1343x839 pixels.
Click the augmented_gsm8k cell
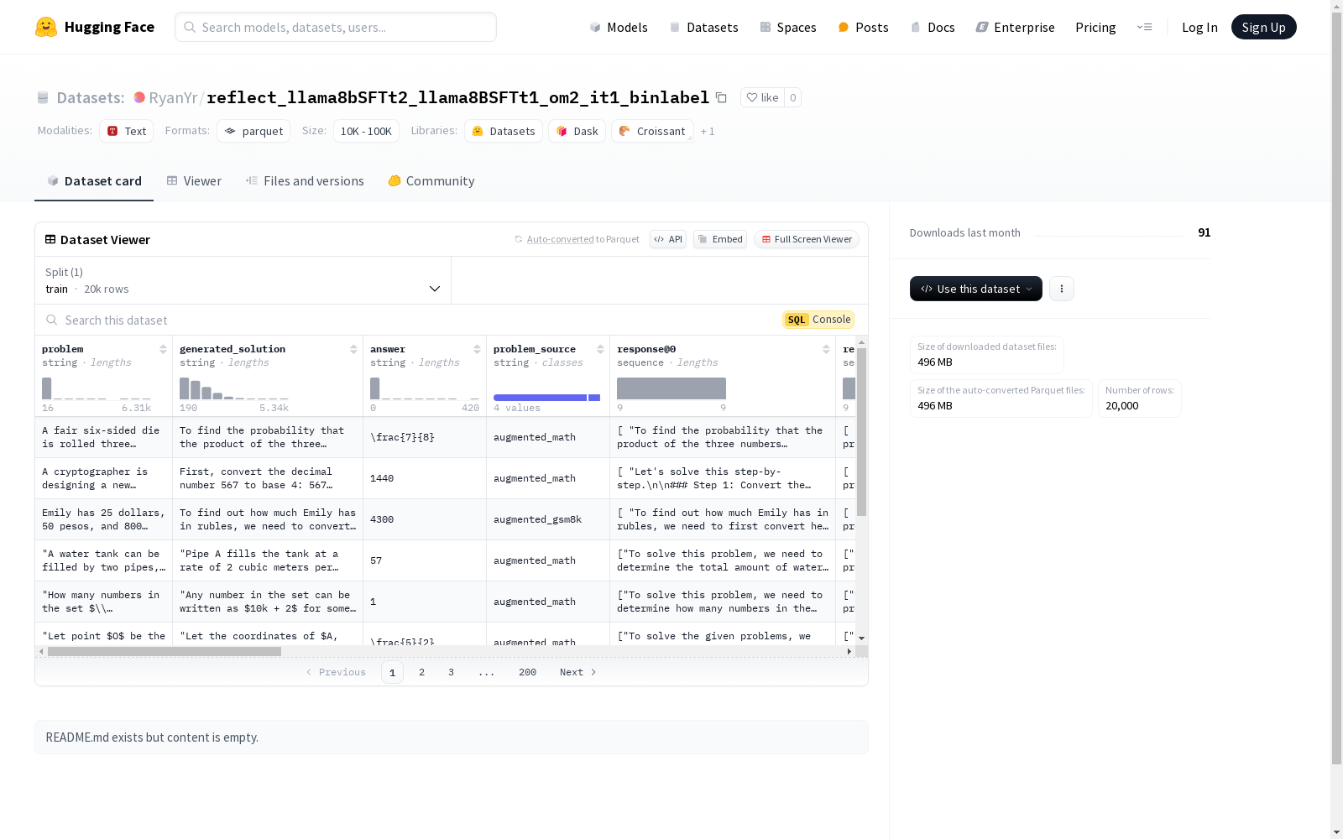click(548, 519)
